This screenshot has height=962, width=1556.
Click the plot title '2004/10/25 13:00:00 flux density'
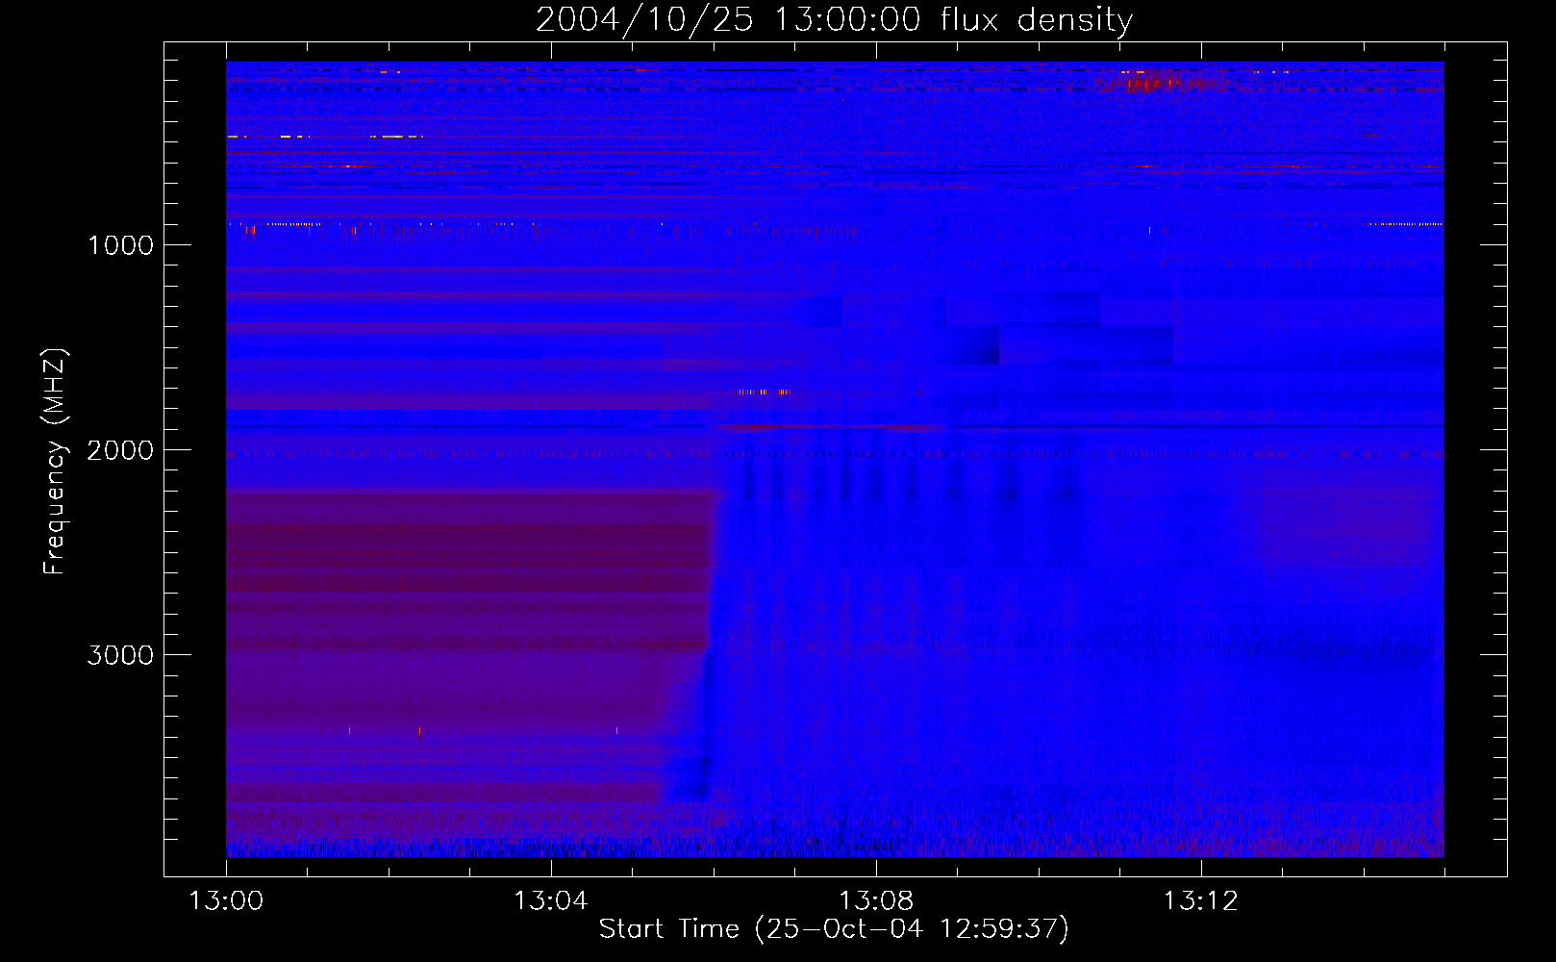click(834, 20)
